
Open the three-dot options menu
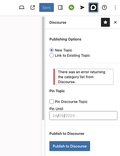[x=115, y=7]
